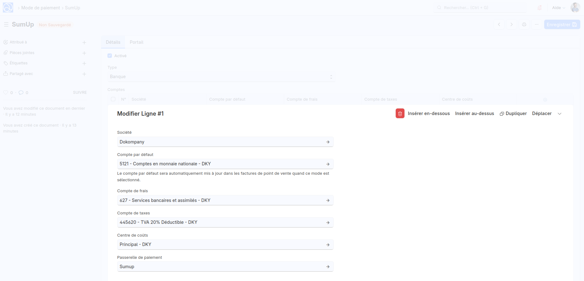Collapse the row editor with chevron
This screenshot has width=584, height=281.
560,114
